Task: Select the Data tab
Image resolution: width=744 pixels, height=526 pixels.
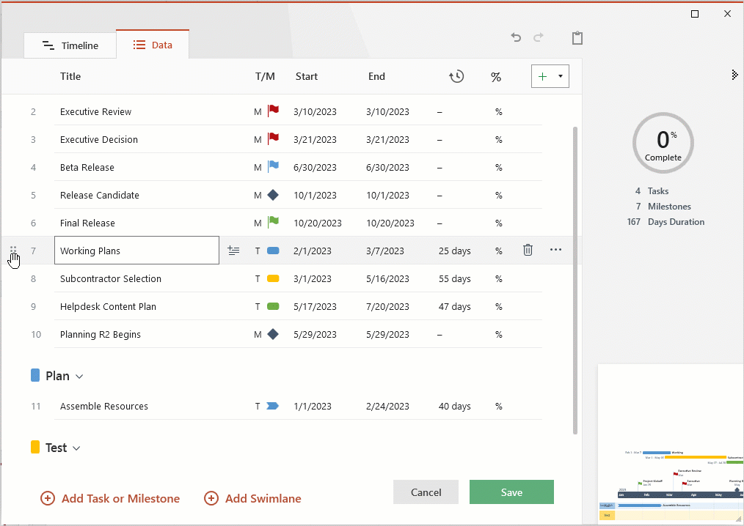Action: pyautogui.click(x=153, y=45)
